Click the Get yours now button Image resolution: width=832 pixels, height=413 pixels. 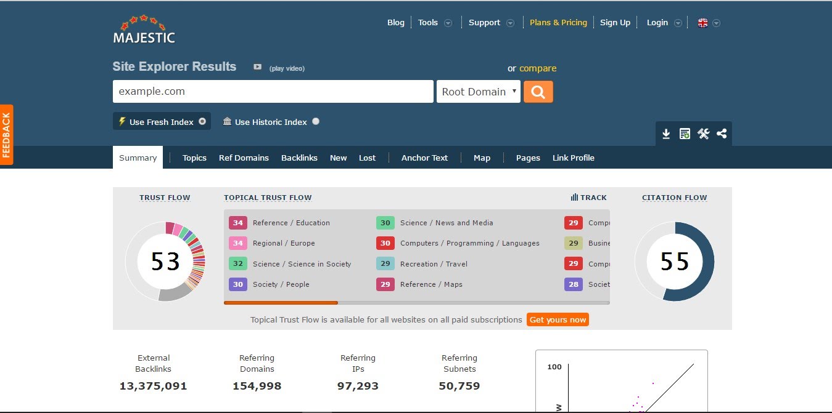[558, 319]
